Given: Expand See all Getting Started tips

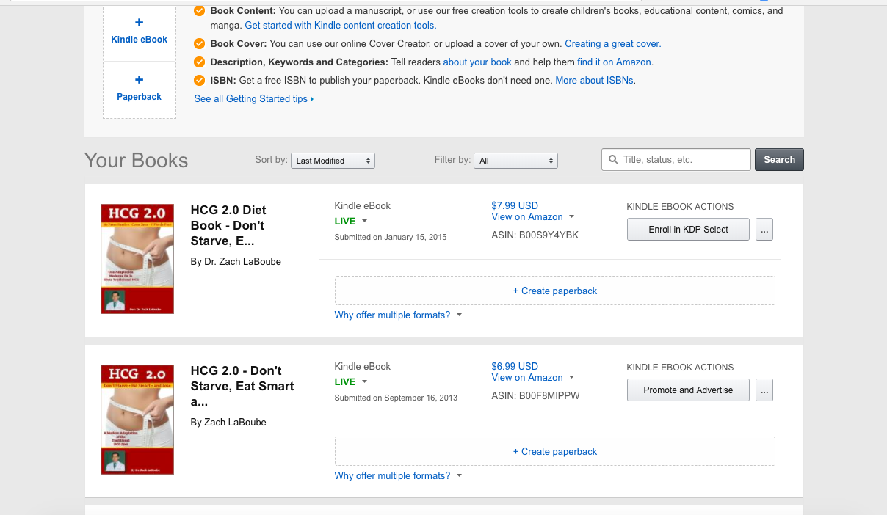Looking at the screenshot, I should (x=254, y=98).
